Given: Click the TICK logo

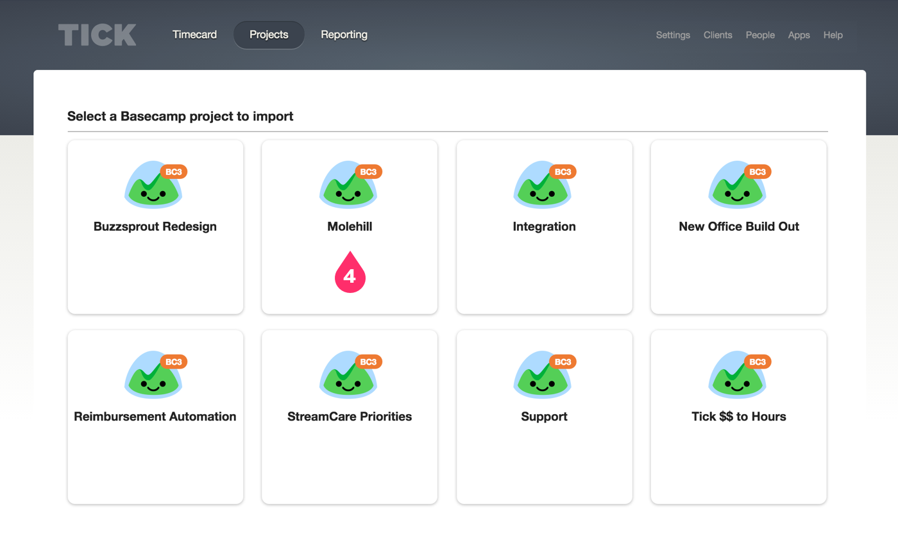Looking at the screenshot, I should tap(97, 35).
